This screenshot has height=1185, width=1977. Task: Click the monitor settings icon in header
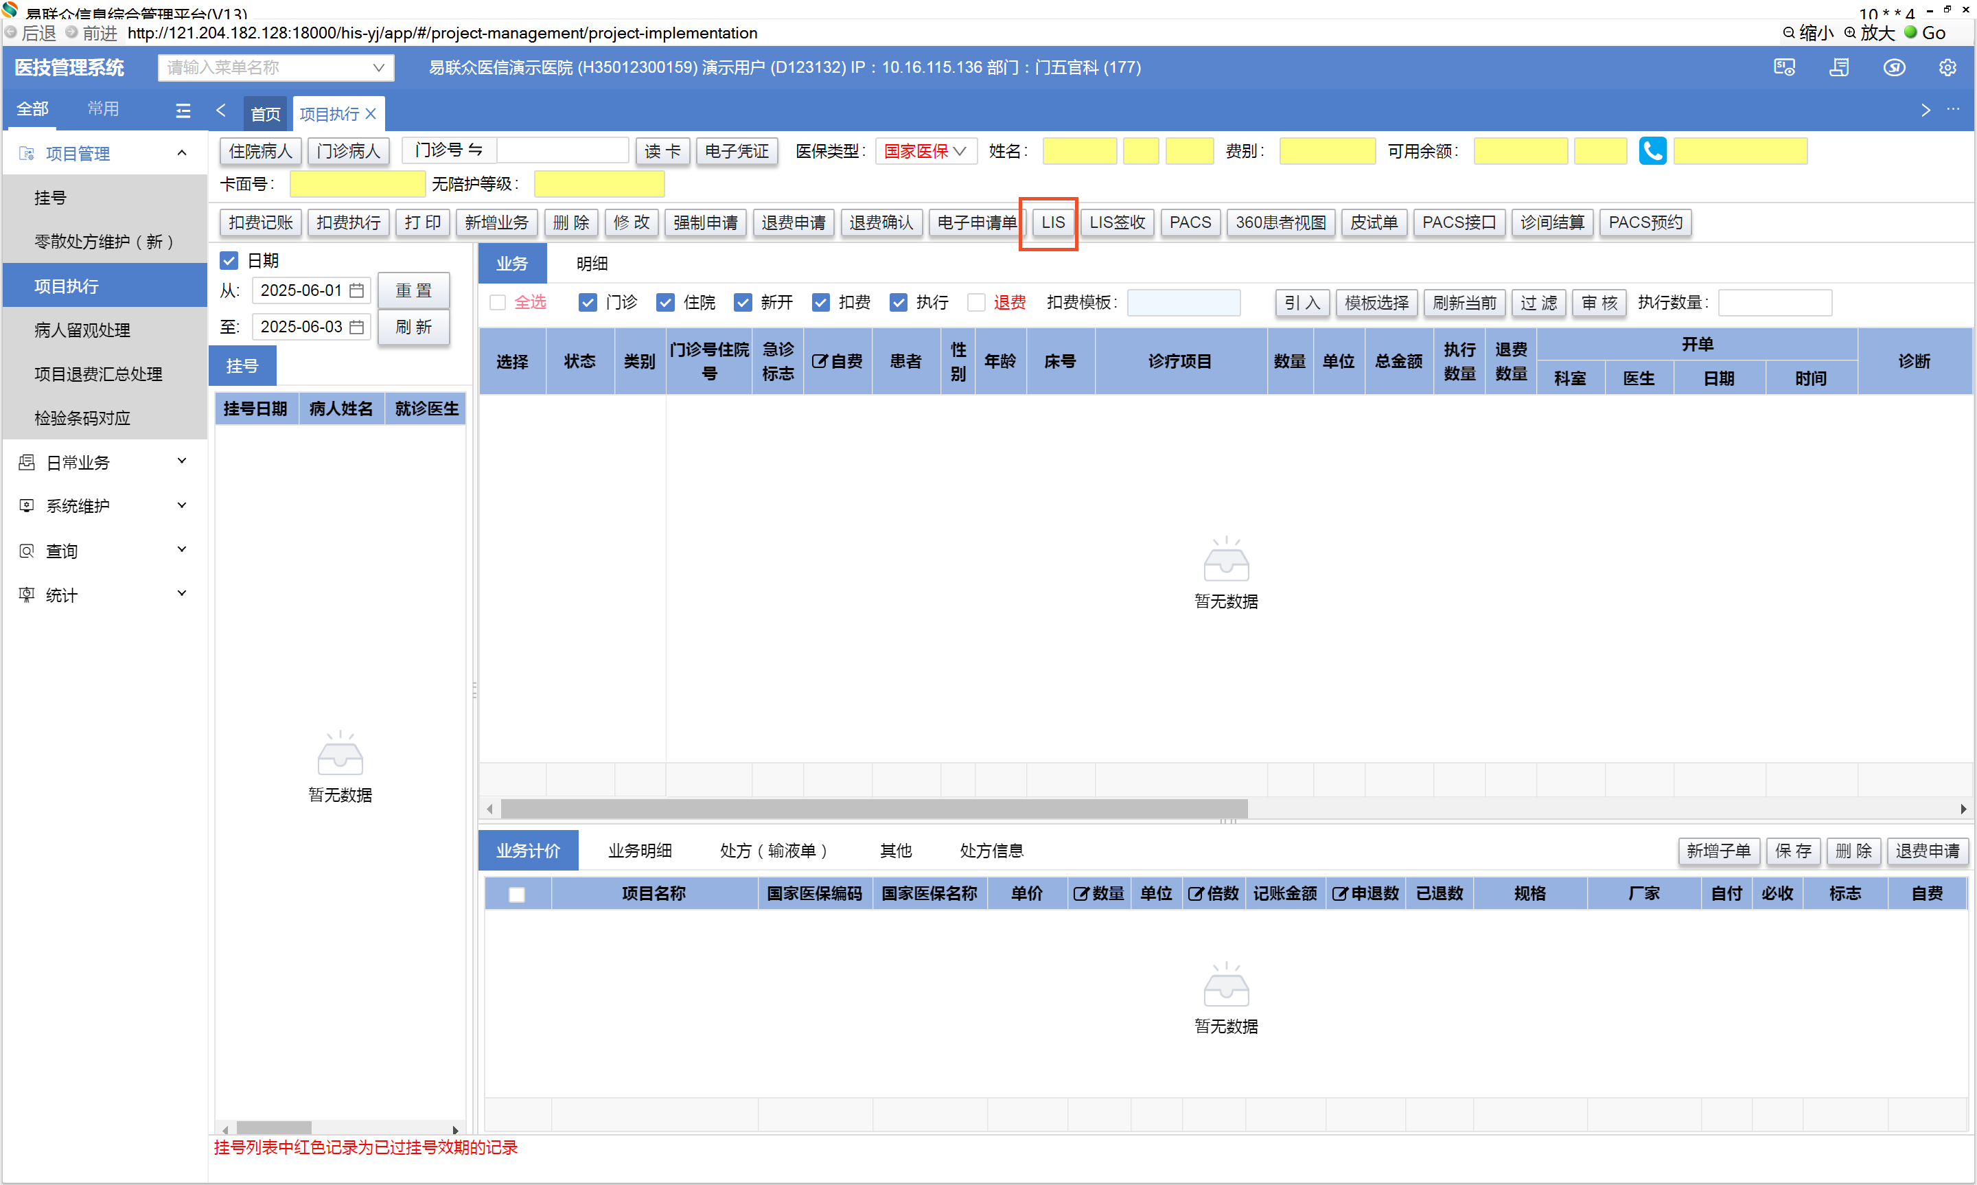(x=1784, y=68)
